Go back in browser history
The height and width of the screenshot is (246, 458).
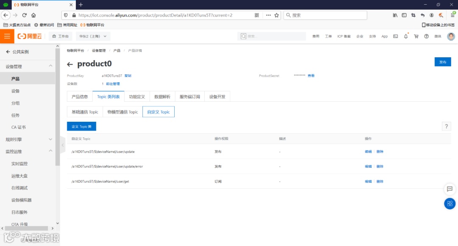6,15
